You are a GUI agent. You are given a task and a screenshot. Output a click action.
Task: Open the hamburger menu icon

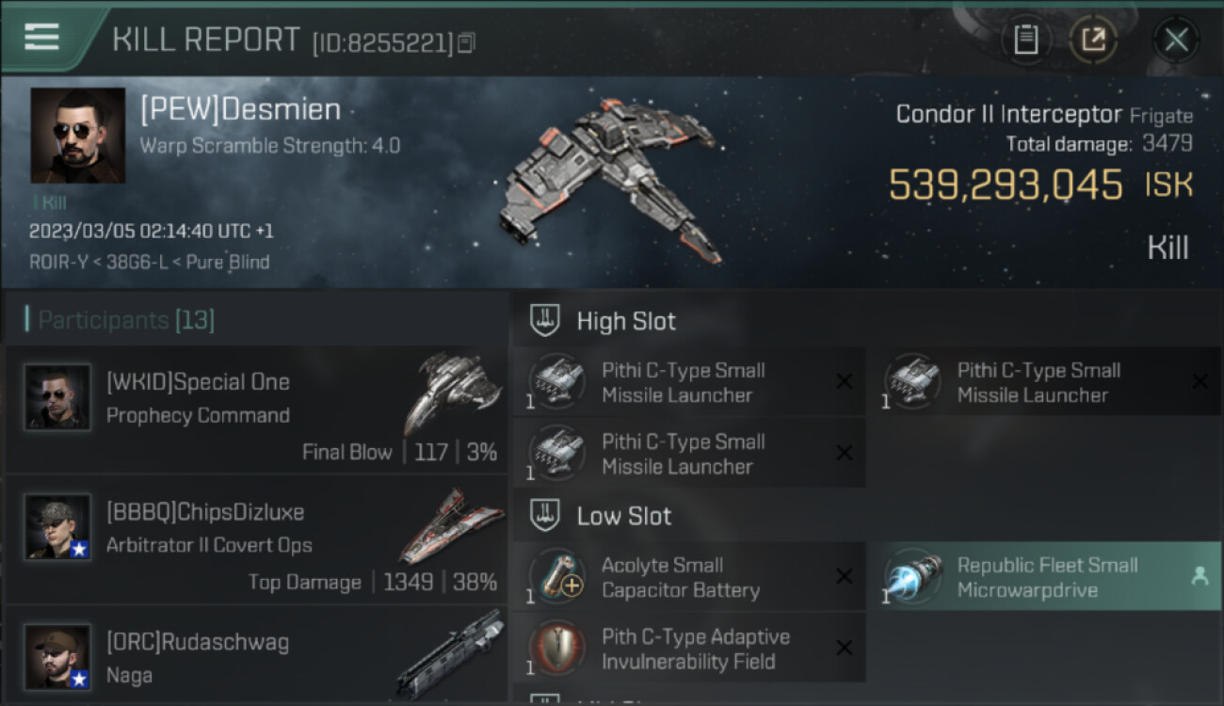pyautogui.click(x=41, y=37)
